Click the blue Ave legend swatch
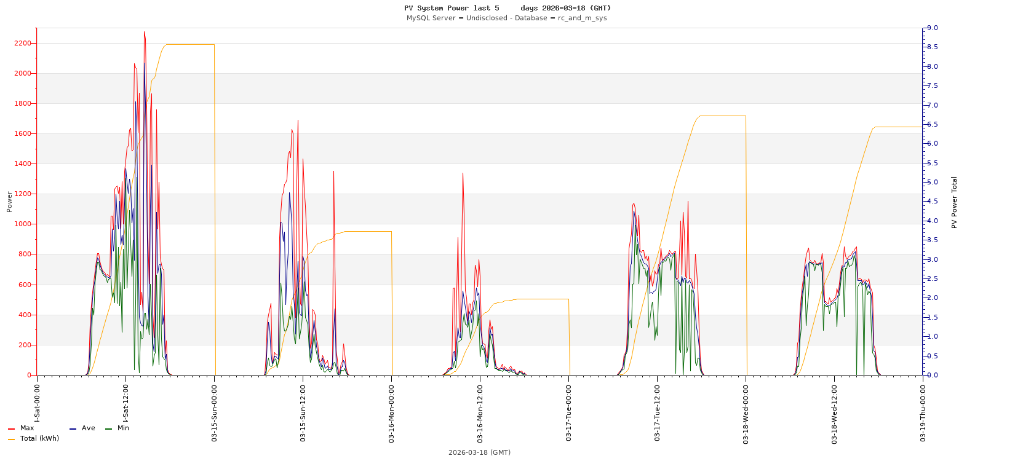Viewport: 1015px width, 461px height. (73, 429)
